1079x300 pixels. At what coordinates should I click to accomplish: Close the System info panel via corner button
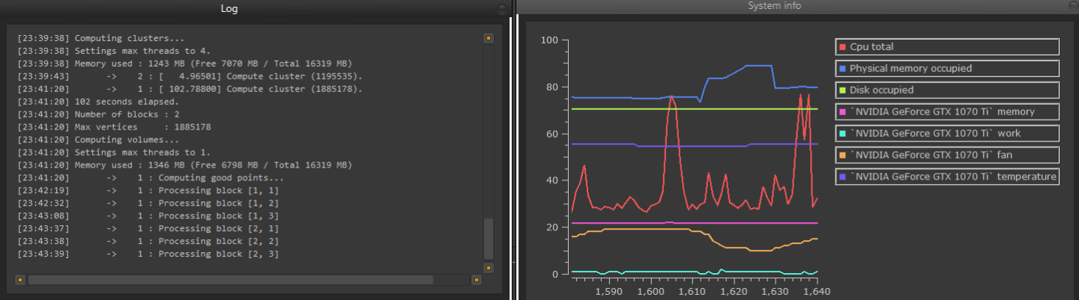pyautogui.click(x=1072, y=7)
